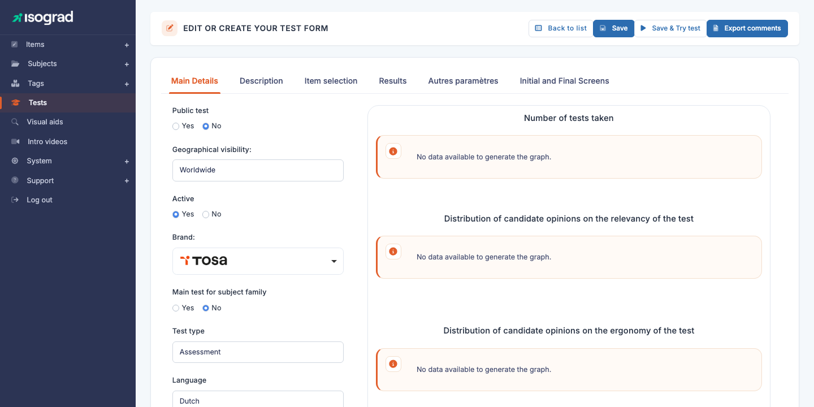The image size is (814, 407).
Task: Expand the System submenu with plus
Action: pos(127,161)
